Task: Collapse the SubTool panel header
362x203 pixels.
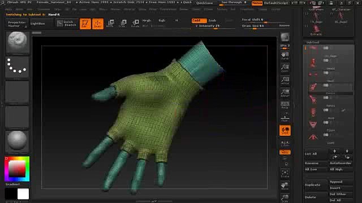Action: (x=313, y=42)
